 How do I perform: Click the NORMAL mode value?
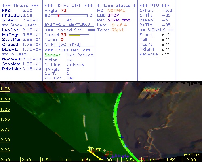coord(116,11)
